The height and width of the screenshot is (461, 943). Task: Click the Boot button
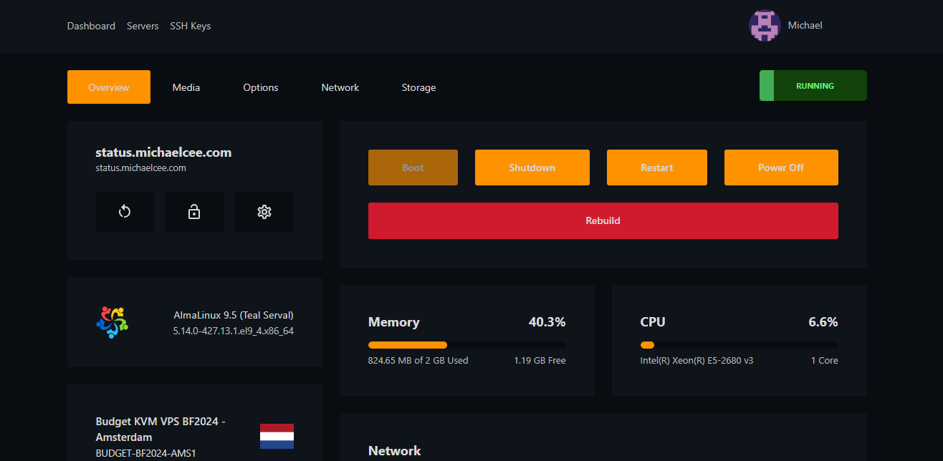(x=413, y=168)
